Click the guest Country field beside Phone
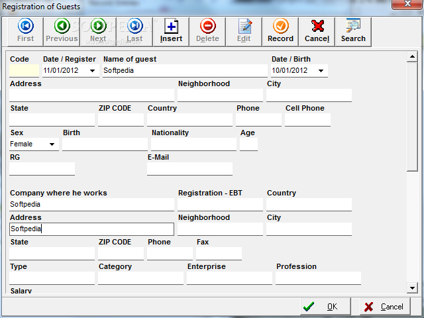The height and width of the screenshot is (318, 424). click(189, 120)
